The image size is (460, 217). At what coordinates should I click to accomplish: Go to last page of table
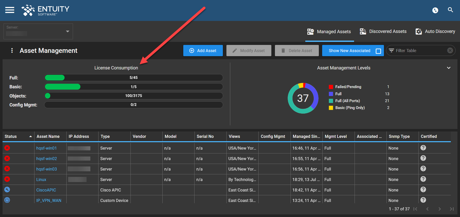coord(452,209)
